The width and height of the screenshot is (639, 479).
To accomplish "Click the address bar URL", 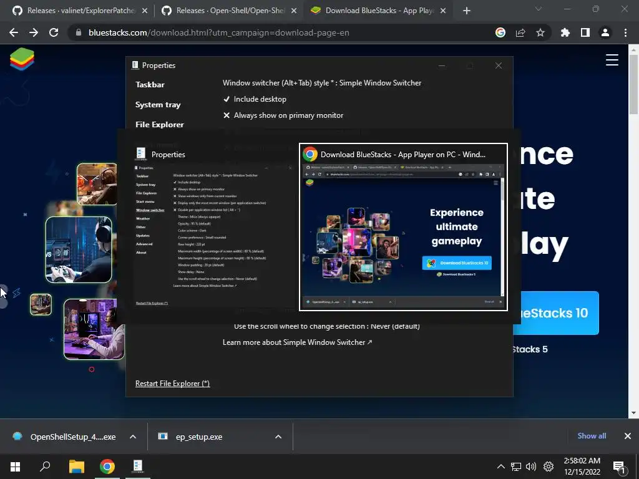I will pyautogui.click(x=219, y=32).
